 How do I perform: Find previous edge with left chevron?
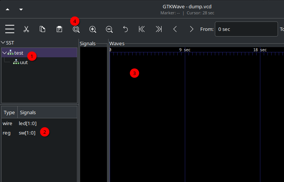click(x=175, y=29)
